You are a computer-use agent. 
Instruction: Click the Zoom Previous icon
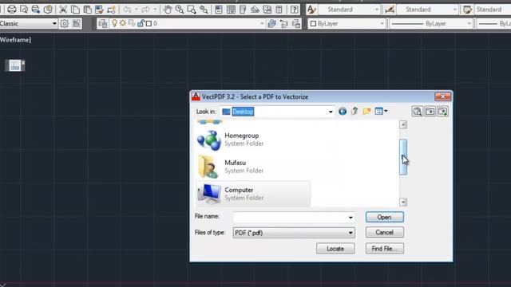[204, 10]
